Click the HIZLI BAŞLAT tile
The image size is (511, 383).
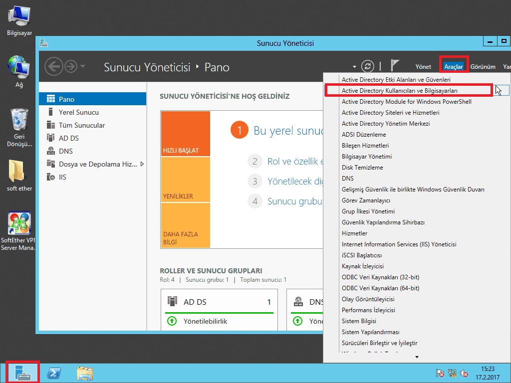185,134
